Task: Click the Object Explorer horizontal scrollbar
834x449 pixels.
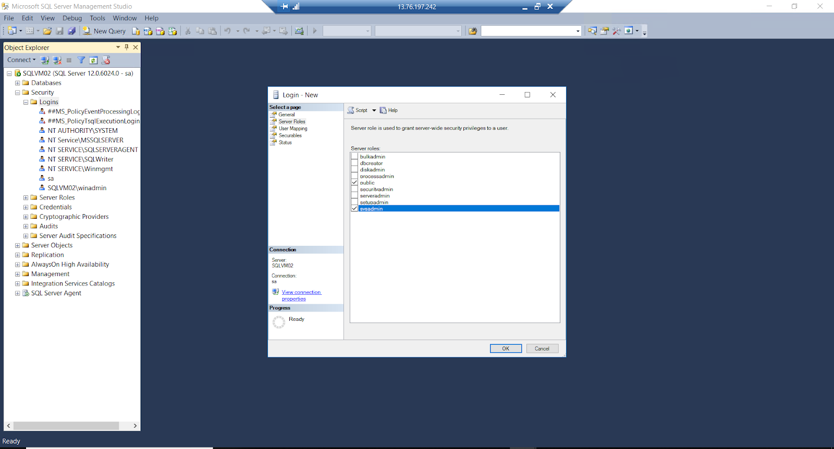Action: click(66, 426)
